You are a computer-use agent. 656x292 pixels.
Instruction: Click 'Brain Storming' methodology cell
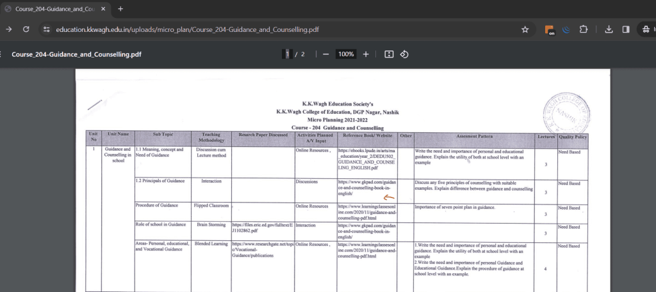(x=211, y=225)
